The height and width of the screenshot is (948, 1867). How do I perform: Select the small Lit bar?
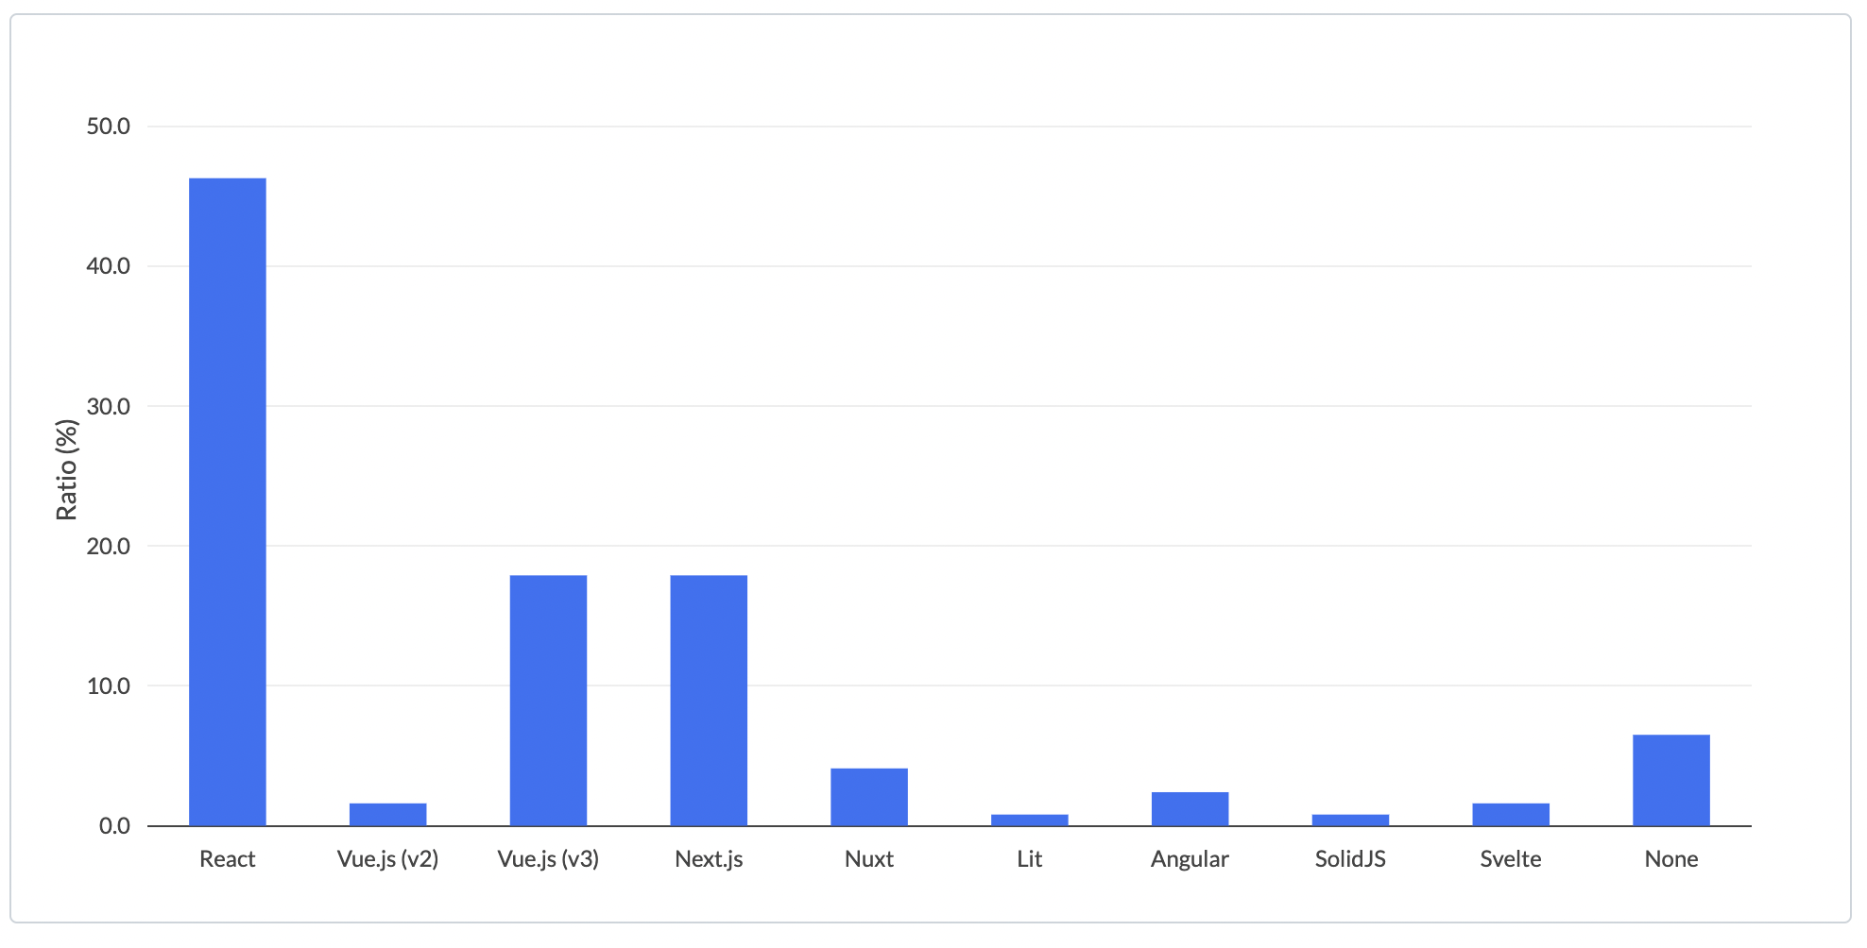(1030, 820)
